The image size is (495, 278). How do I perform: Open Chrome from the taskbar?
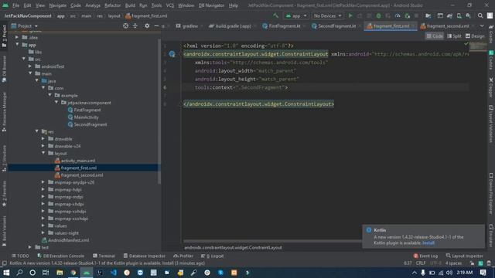click(73, 273)
